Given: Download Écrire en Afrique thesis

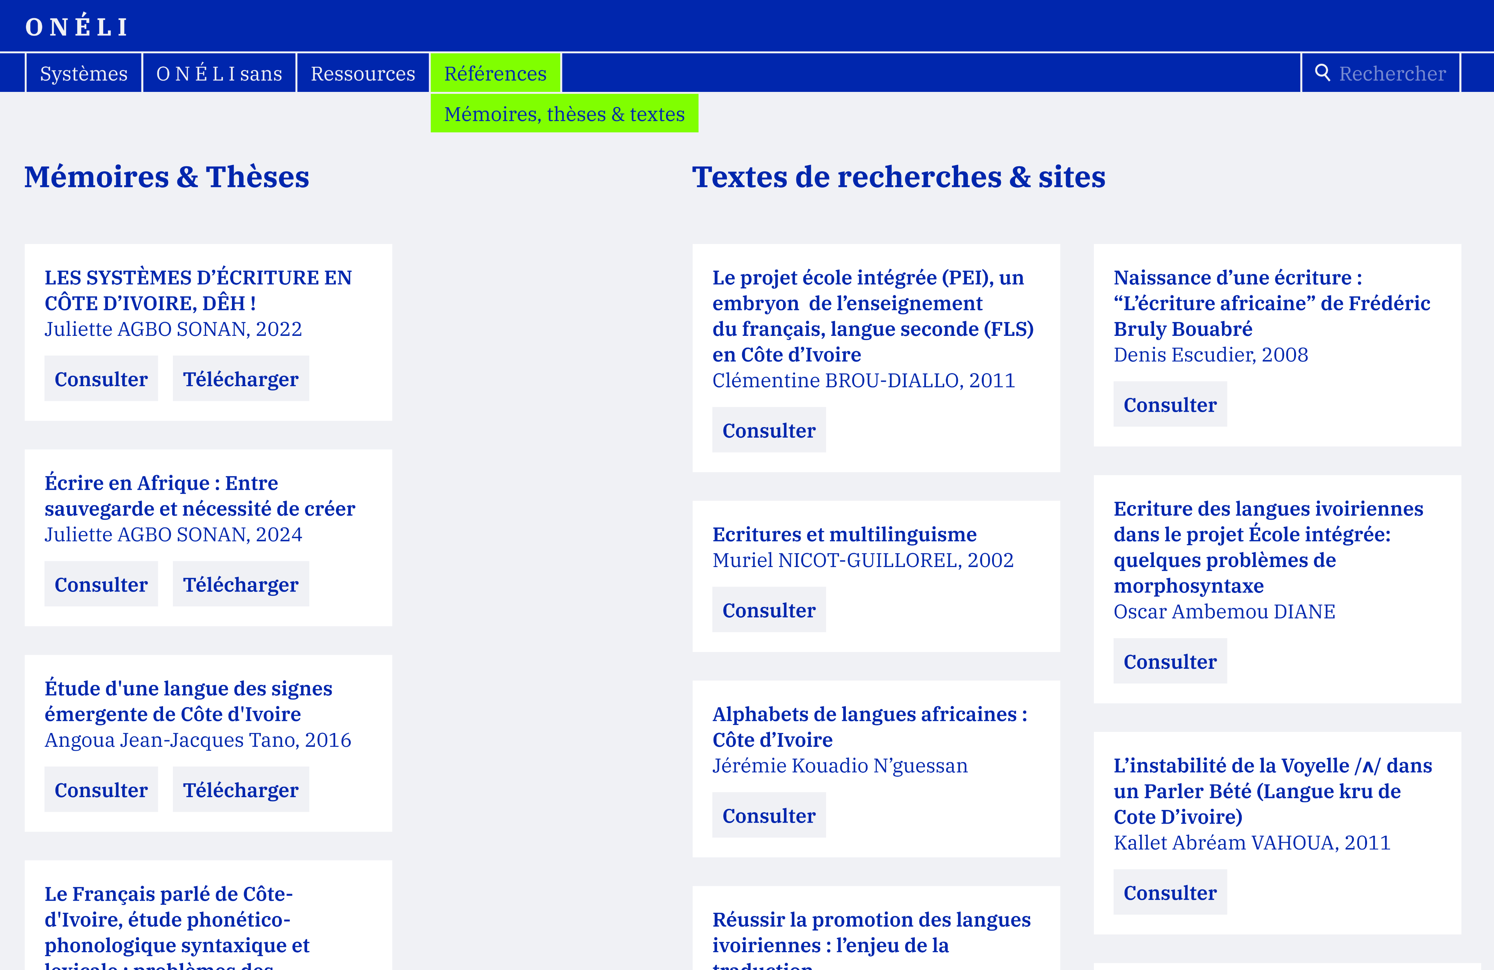Looking at the screenshot, I should tap(241, 584).
